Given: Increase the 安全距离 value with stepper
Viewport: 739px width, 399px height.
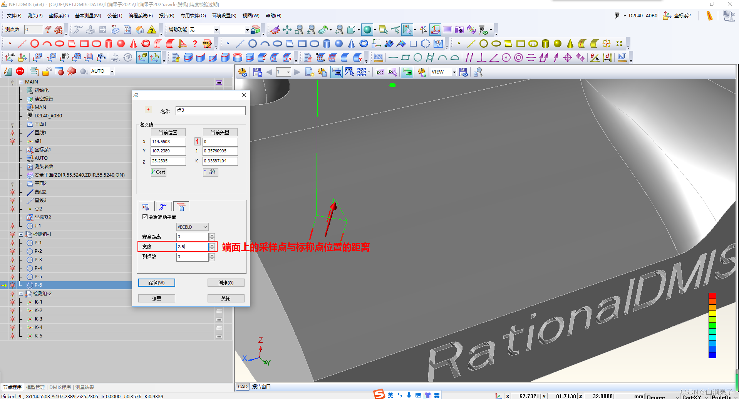Looking at the screenshot, I should tap(212, 234).
